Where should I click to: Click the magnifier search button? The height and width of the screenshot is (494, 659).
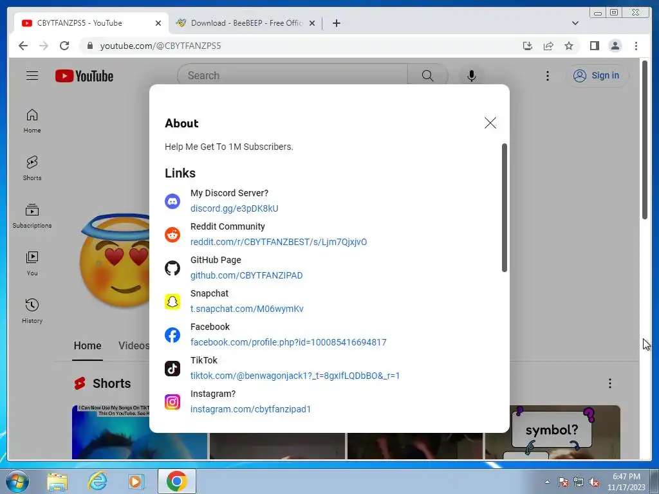pos(427,76)
